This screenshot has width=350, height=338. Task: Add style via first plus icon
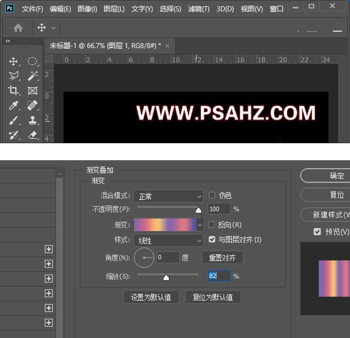click(49, 249)
